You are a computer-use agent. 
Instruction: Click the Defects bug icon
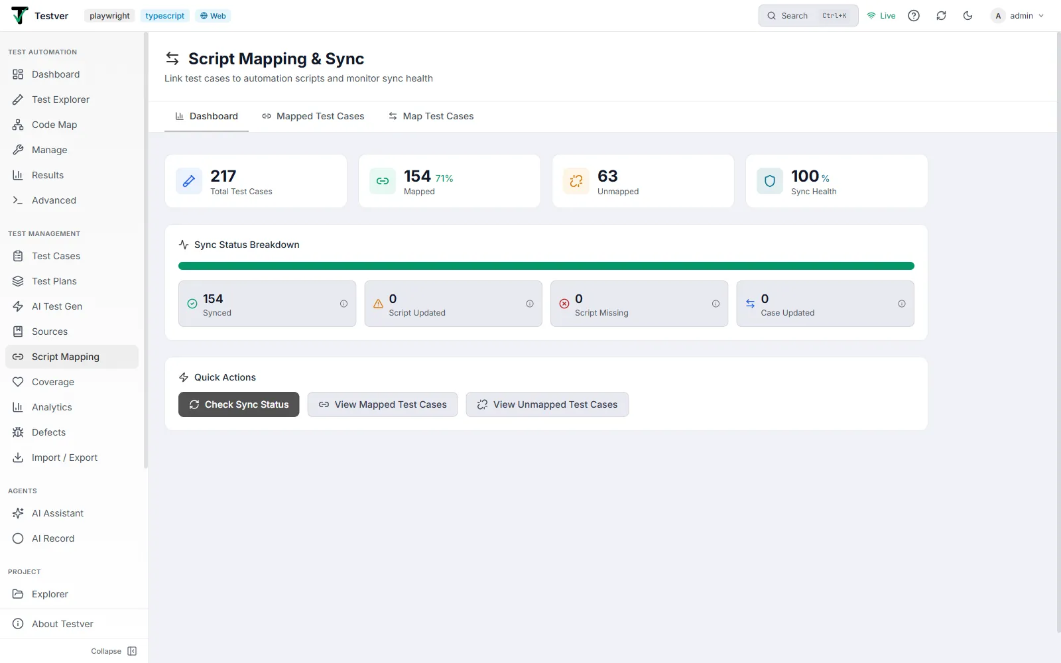(x=18, y=432)
